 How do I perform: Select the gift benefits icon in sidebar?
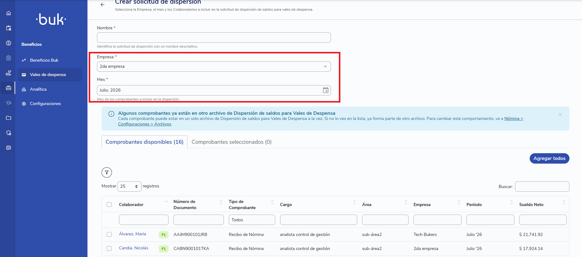point(9,88)
